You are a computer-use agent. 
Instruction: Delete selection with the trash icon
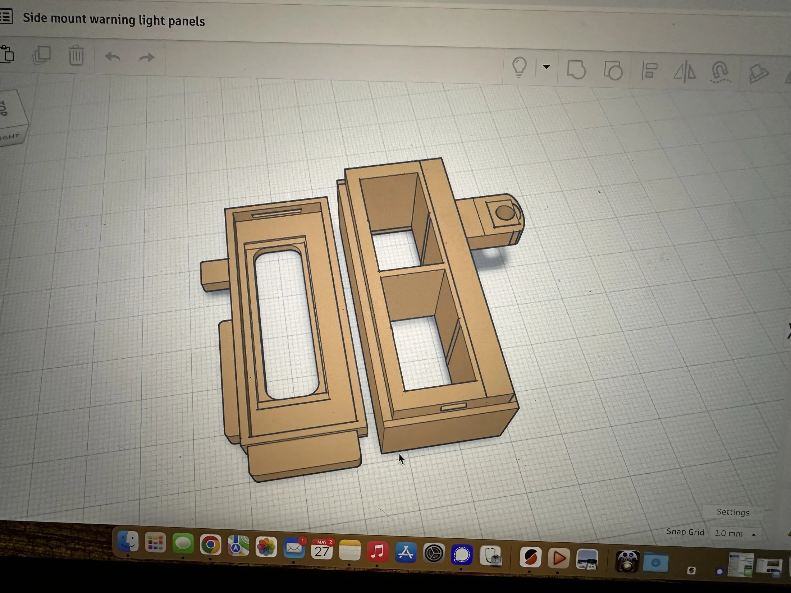point(76,55)
